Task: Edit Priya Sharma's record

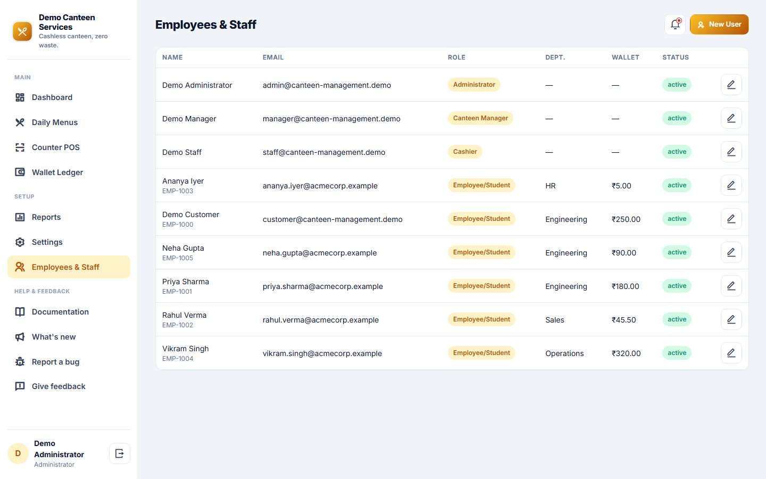Action: pyautogui.click(x=731, y=286)
